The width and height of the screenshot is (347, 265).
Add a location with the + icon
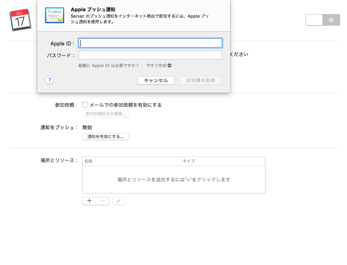pos(89,201)
